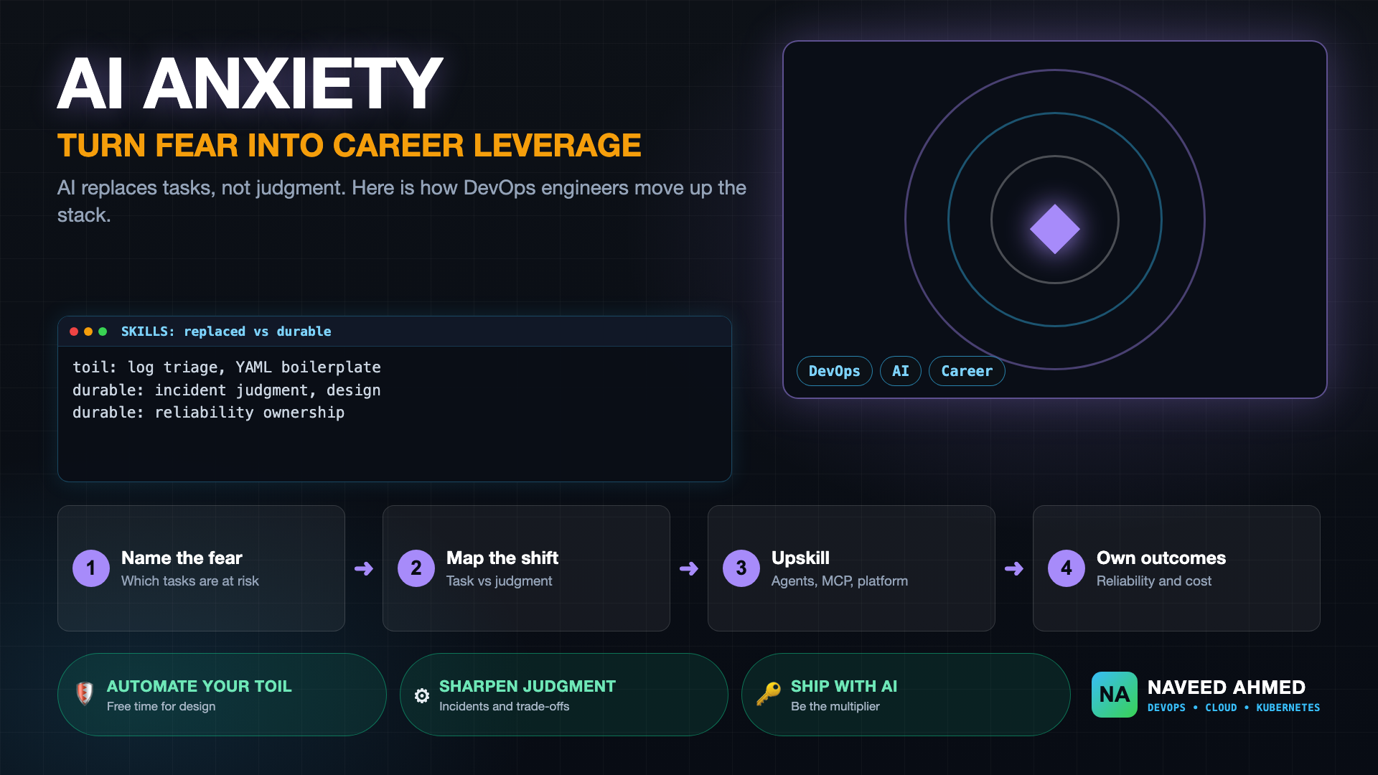Open the Sharpen Judgment pill
The height and width of the screenshot is (775, 1378).
coord(564,695)
